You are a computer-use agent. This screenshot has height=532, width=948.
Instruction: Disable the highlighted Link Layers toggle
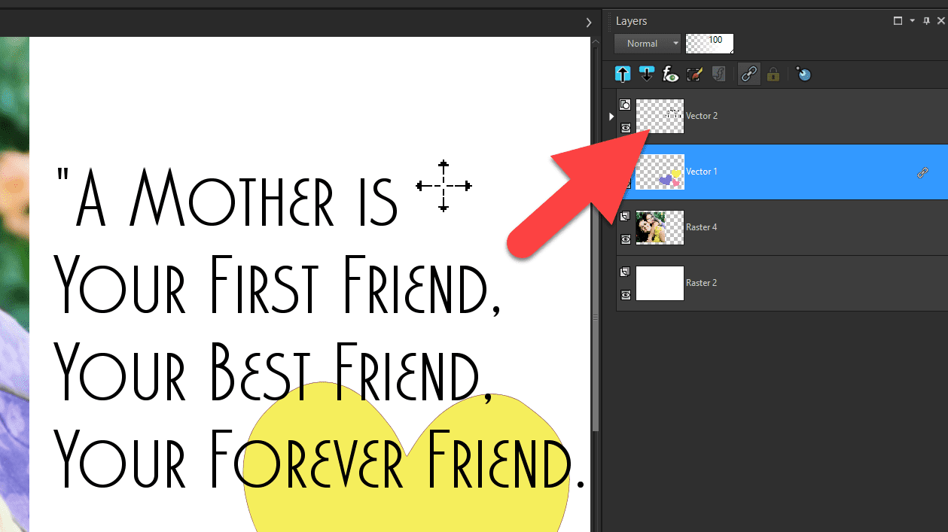pos(748,74)
